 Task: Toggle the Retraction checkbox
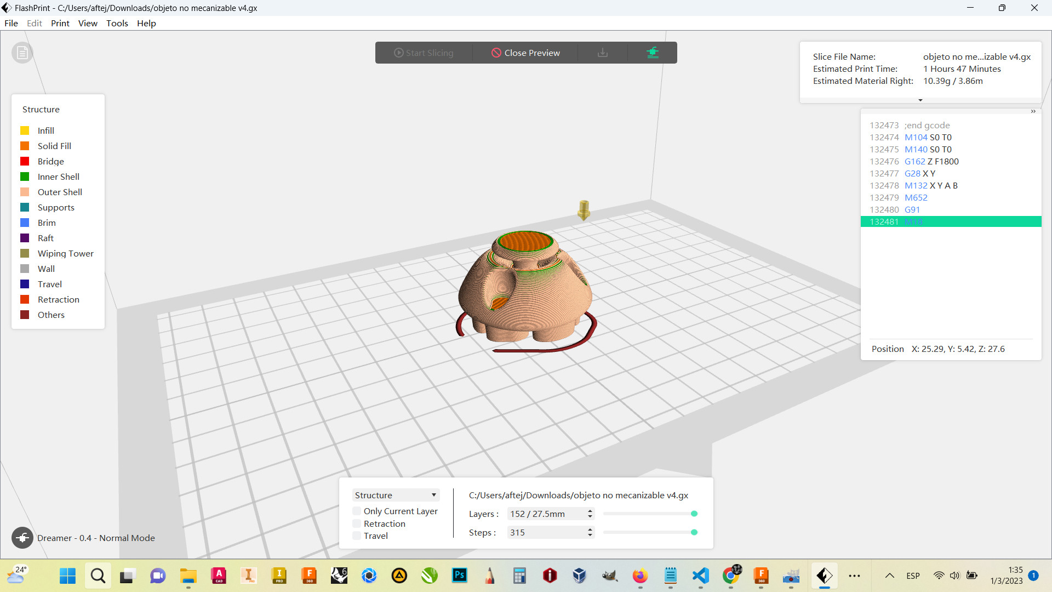click(x=357, y=523)
